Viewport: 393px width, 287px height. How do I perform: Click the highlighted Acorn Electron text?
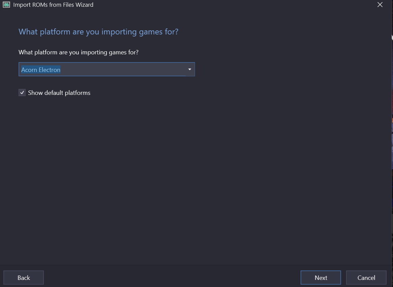pos(41,70)
